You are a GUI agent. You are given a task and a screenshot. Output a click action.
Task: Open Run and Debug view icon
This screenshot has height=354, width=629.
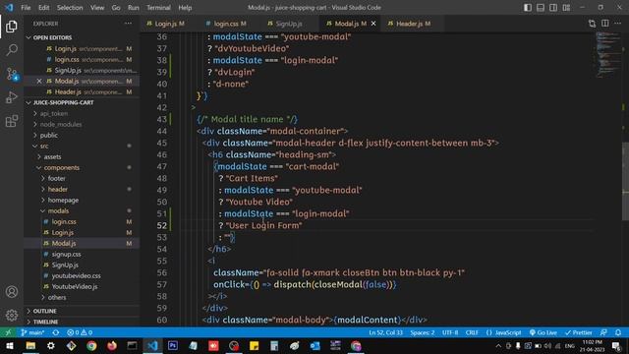12,97
